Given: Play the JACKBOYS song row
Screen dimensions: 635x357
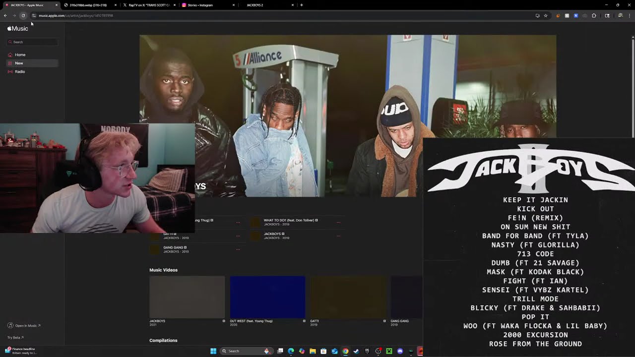Looking at the screenshot, I should click(297, 236).
